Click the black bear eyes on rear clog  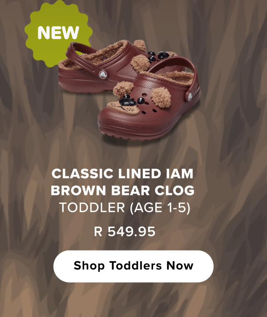click(x=159, y=56)
